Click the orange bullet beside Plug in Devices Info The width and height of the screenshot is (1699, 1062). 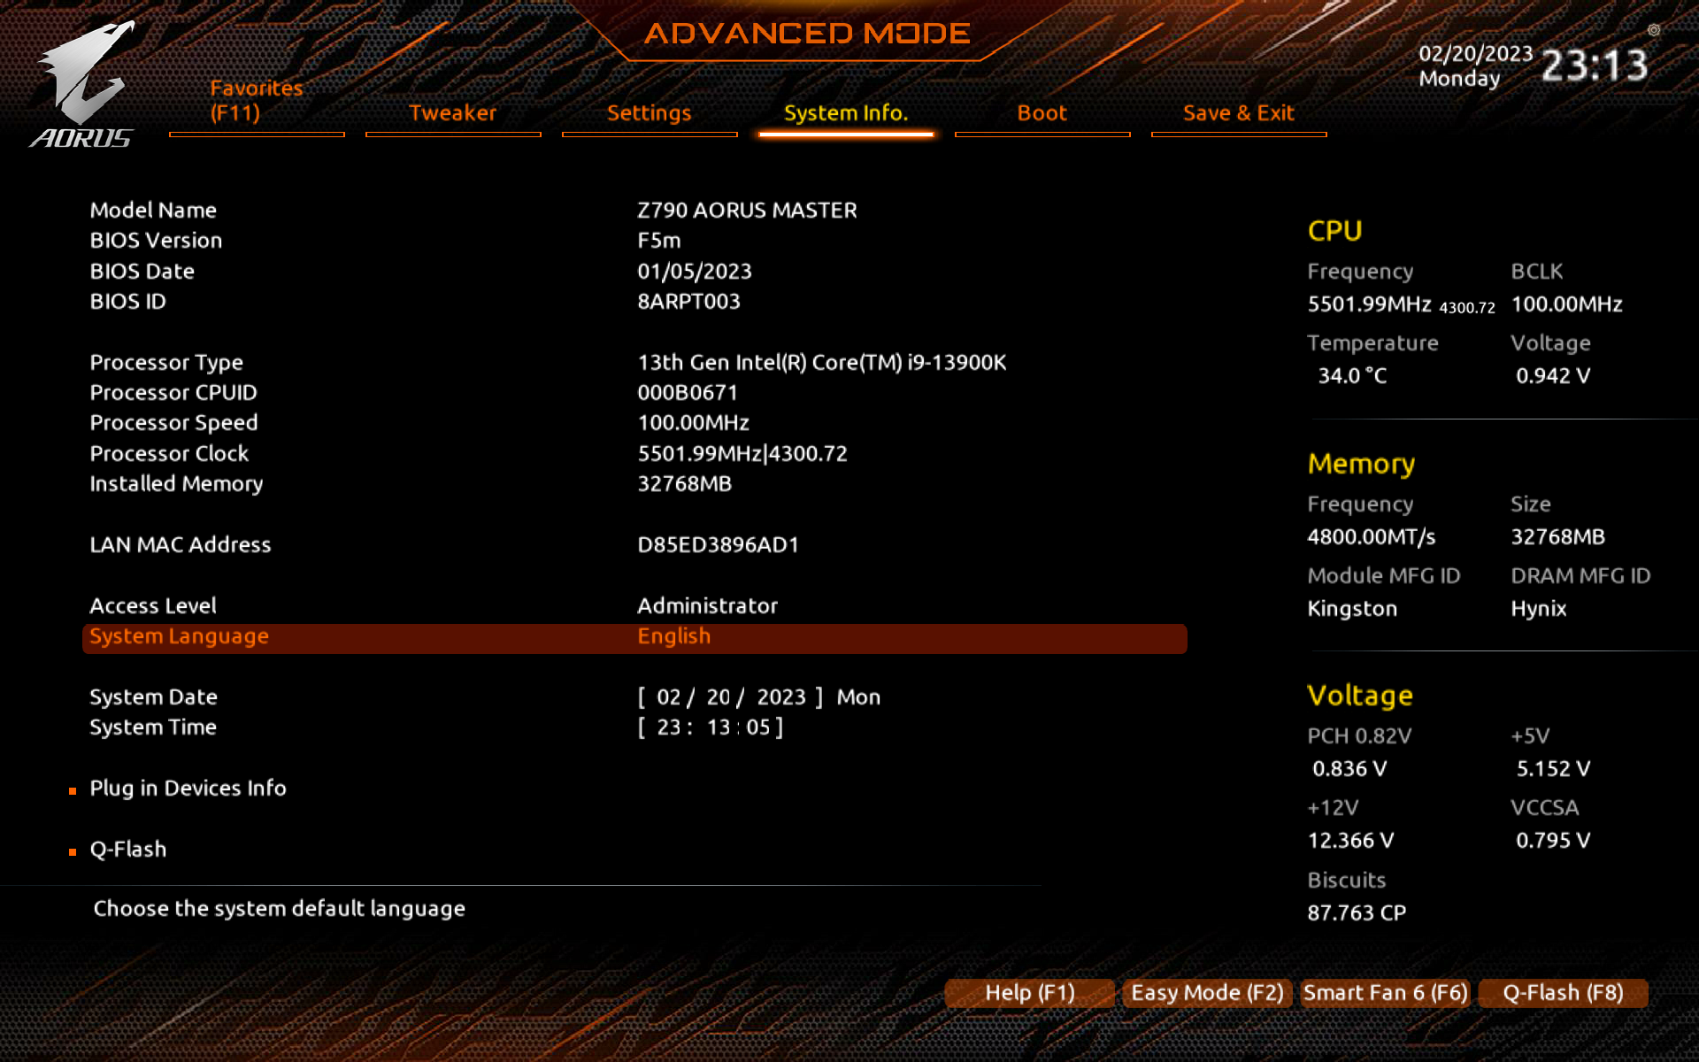73,790
